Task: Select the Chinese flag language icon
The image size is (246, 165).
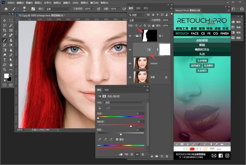Action: 192,149
